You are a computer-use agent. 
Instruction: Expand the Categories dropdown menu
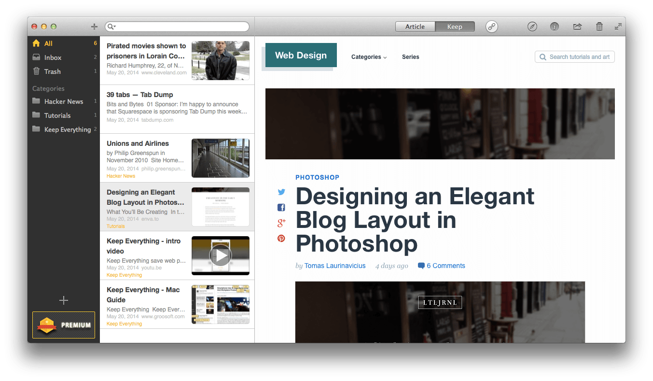(x=369, y=57)
